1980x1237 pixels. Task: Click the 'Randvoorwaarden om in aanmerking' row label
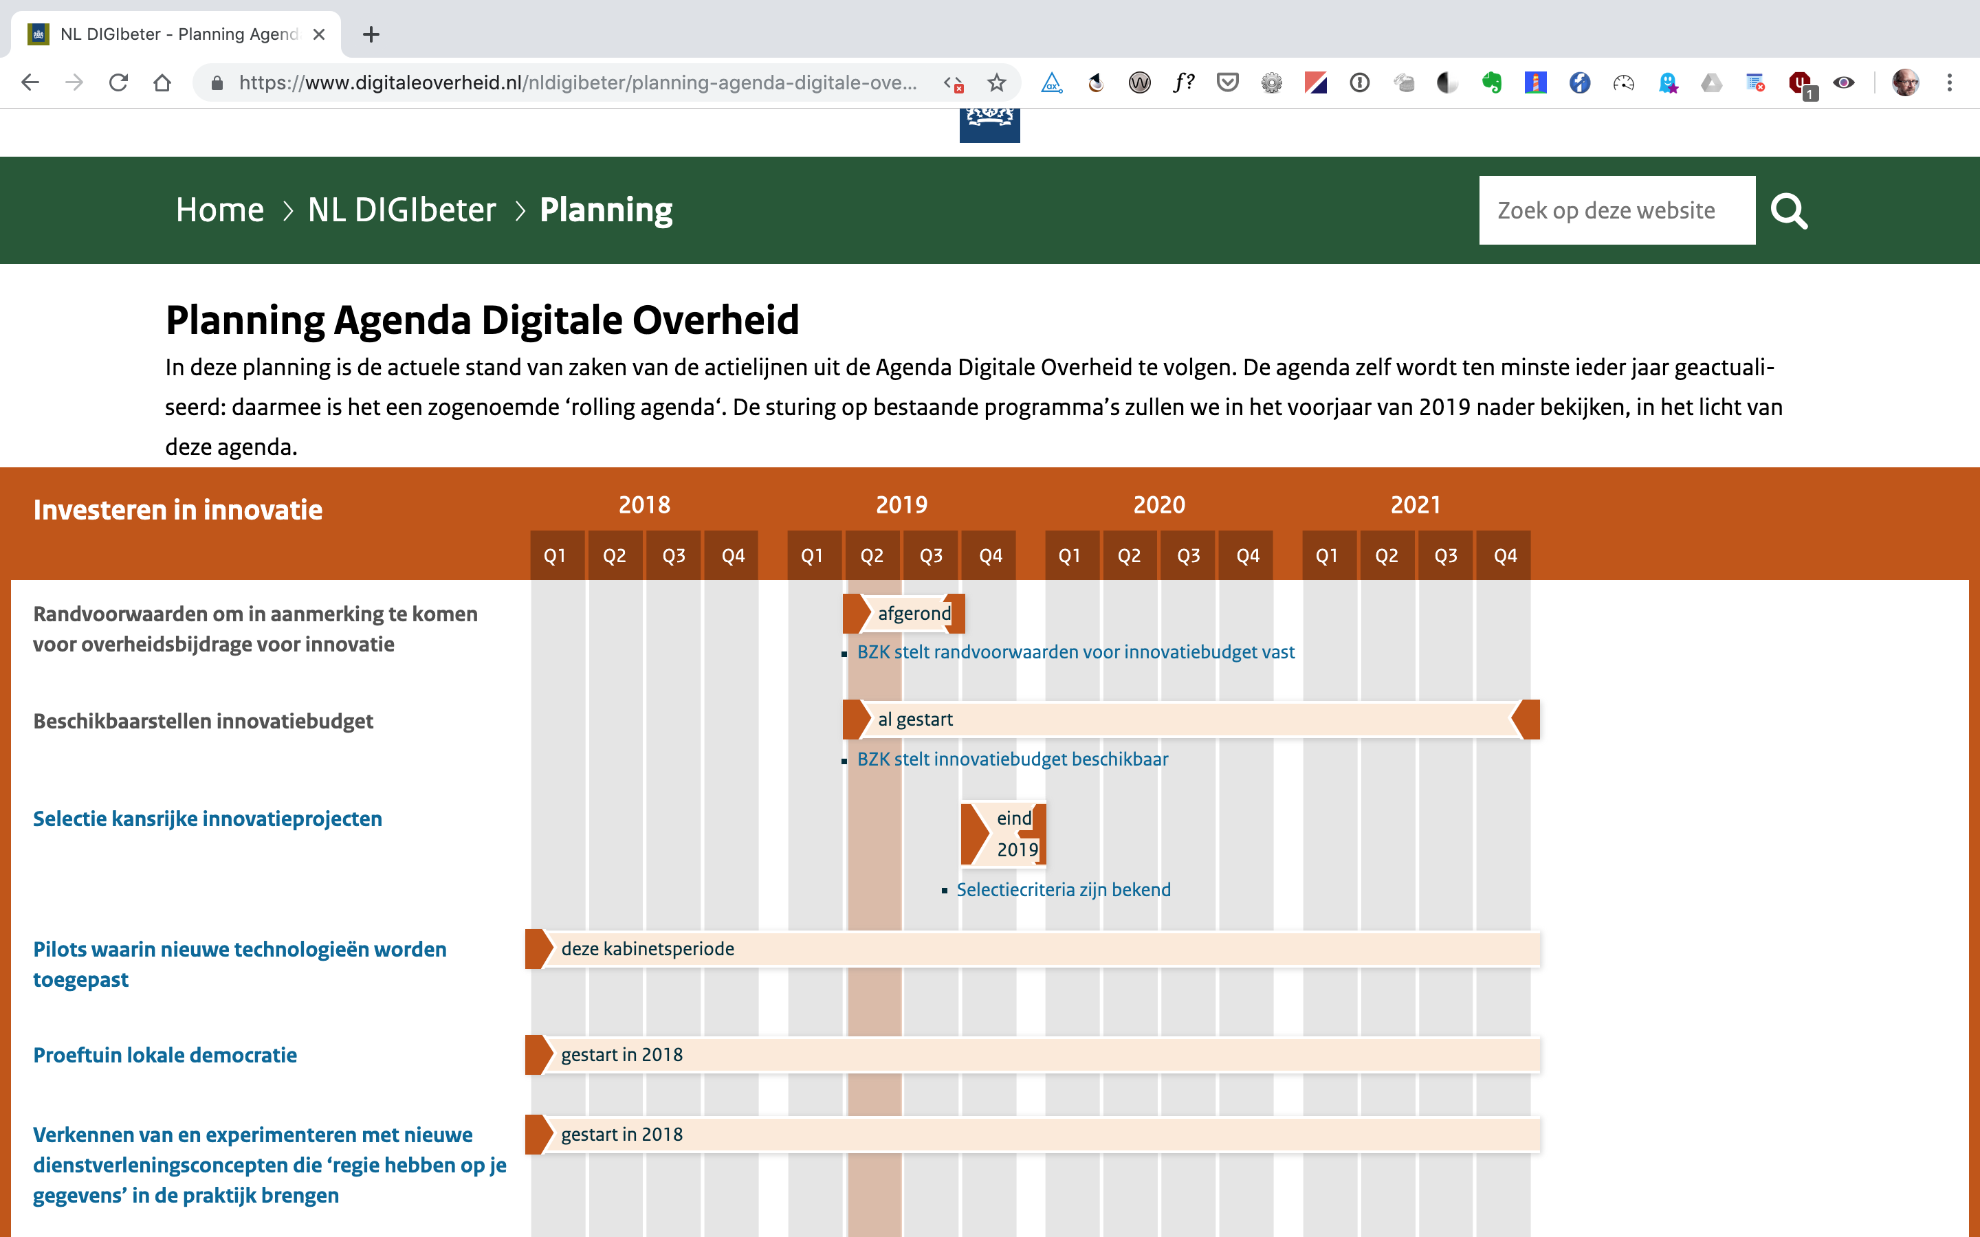[255, 629]
